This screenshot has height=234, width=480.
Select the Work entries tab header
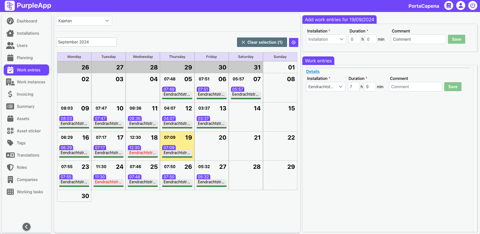point(318,61)
